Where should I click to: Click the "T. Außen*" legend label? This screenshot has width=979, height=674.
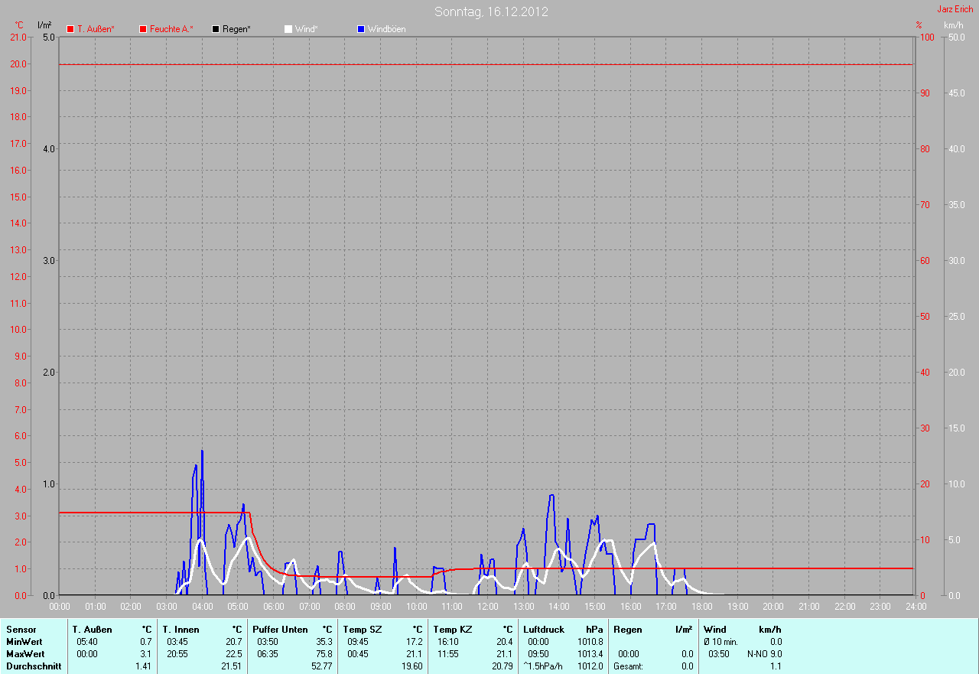coord(96,29)
